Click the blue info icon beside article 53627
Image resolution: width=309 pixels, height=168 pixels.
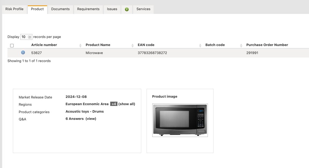[23, 52]
